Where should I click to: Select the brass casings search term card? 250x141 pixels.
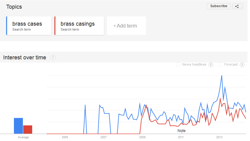tap(79, 26)
